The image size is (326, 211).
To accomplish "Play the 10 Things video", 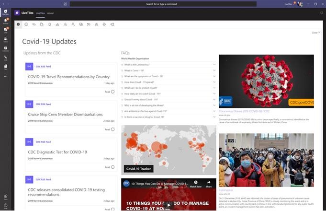I will click(169, 205).
